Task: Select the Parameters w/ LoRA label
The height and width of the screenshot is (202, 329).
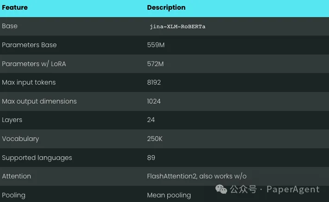Action: tap(34, 64)
